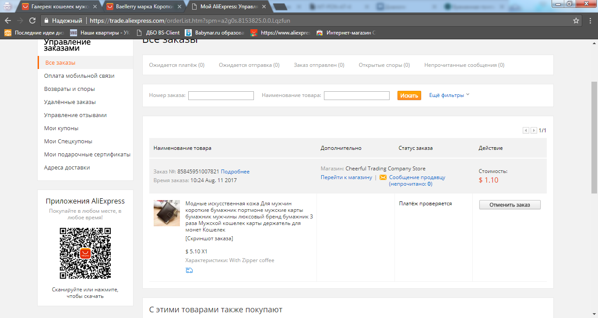Open 'Сообщение продавцу (непрочитано: 0)' link
This screenshot has height=318, width=598.
(417, 181)
